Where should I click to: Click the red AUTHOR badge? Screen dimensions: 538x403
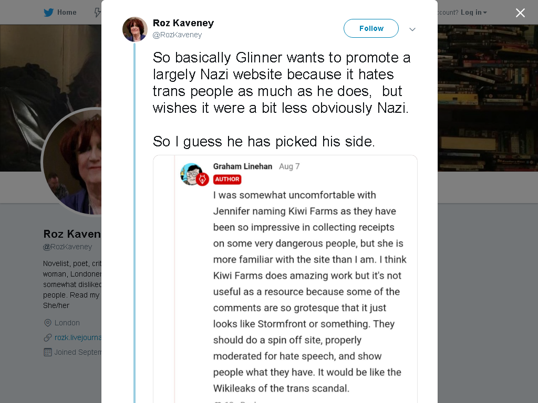click(227, 179)
